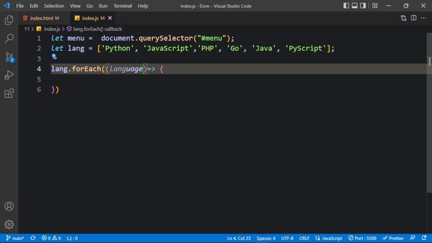432x243 pixels.
Task: Open the Selection menu
Action: point(54,6)
